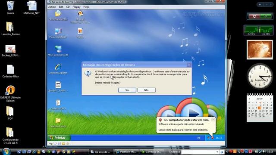Select Meus locais de rede icon
The width and height of the screenshot is (276, 155).
[58, 51]
